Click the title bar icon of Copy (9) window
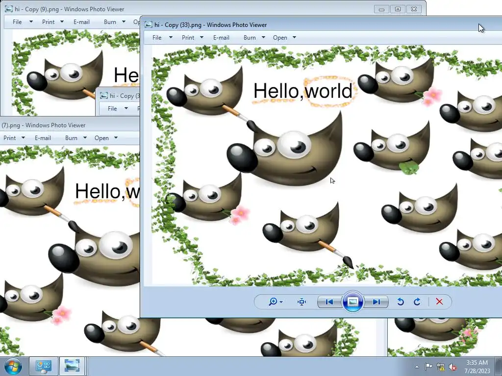Image resolution: width=502 pixels, height=376 pixels. 9,9
